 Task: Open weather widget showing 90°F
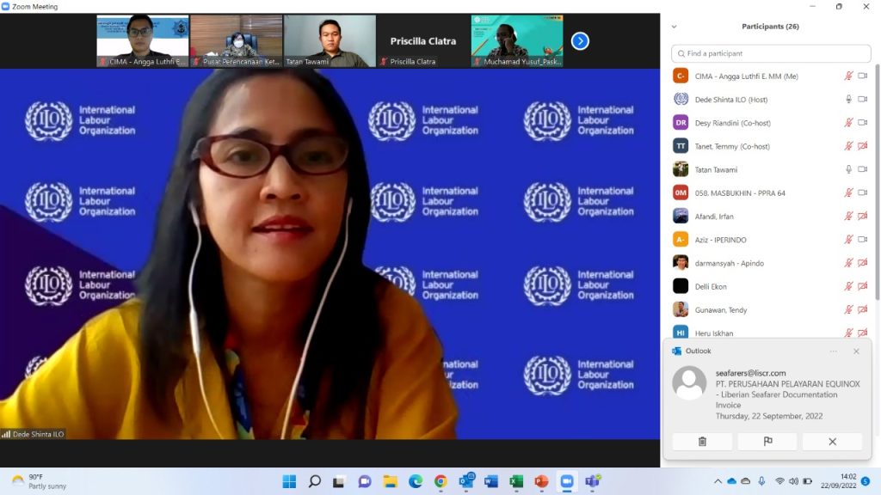pos(40,481)
